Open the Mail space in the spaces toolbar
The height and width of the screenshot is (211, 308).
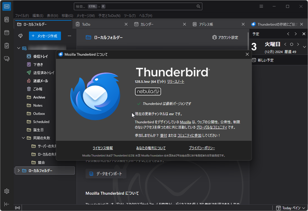[x=6, y=6]
